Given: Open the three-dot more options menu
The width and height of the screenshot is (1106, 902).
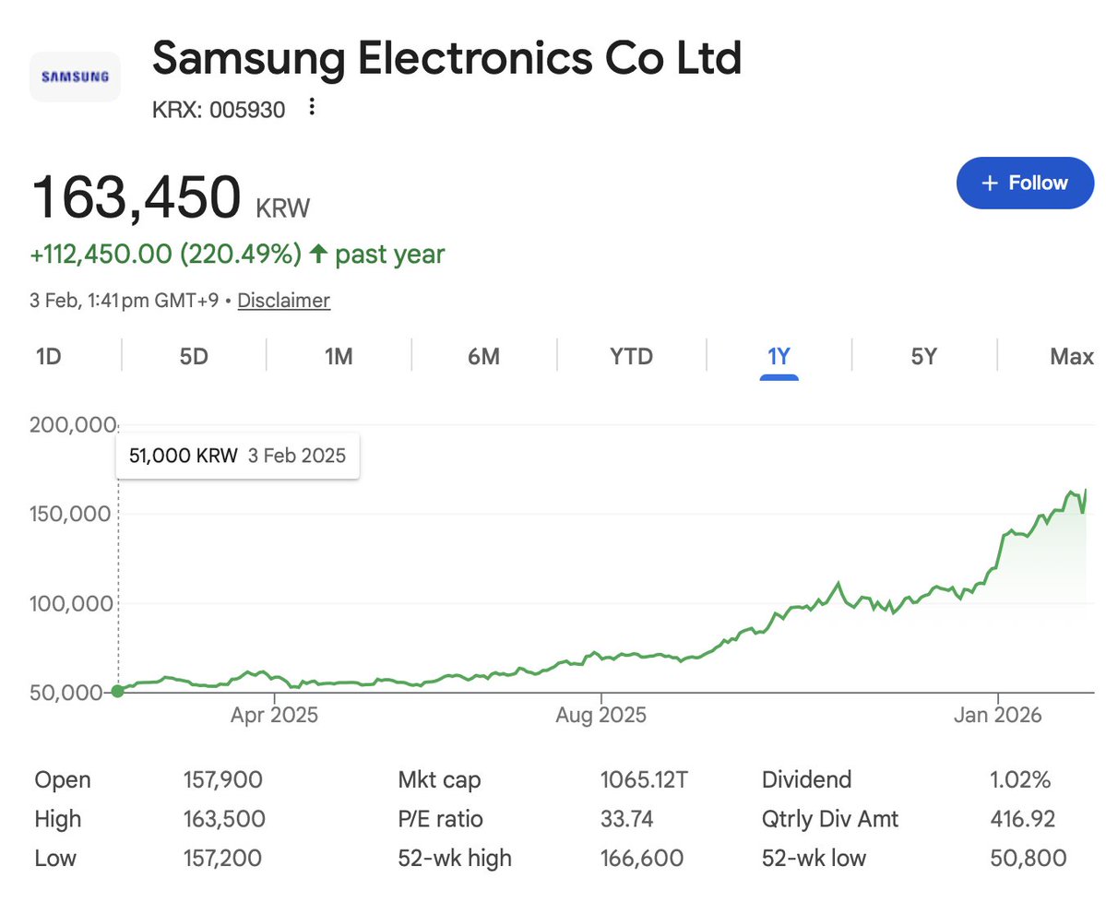Looking at the screenshot, I should tap(312, 108).
